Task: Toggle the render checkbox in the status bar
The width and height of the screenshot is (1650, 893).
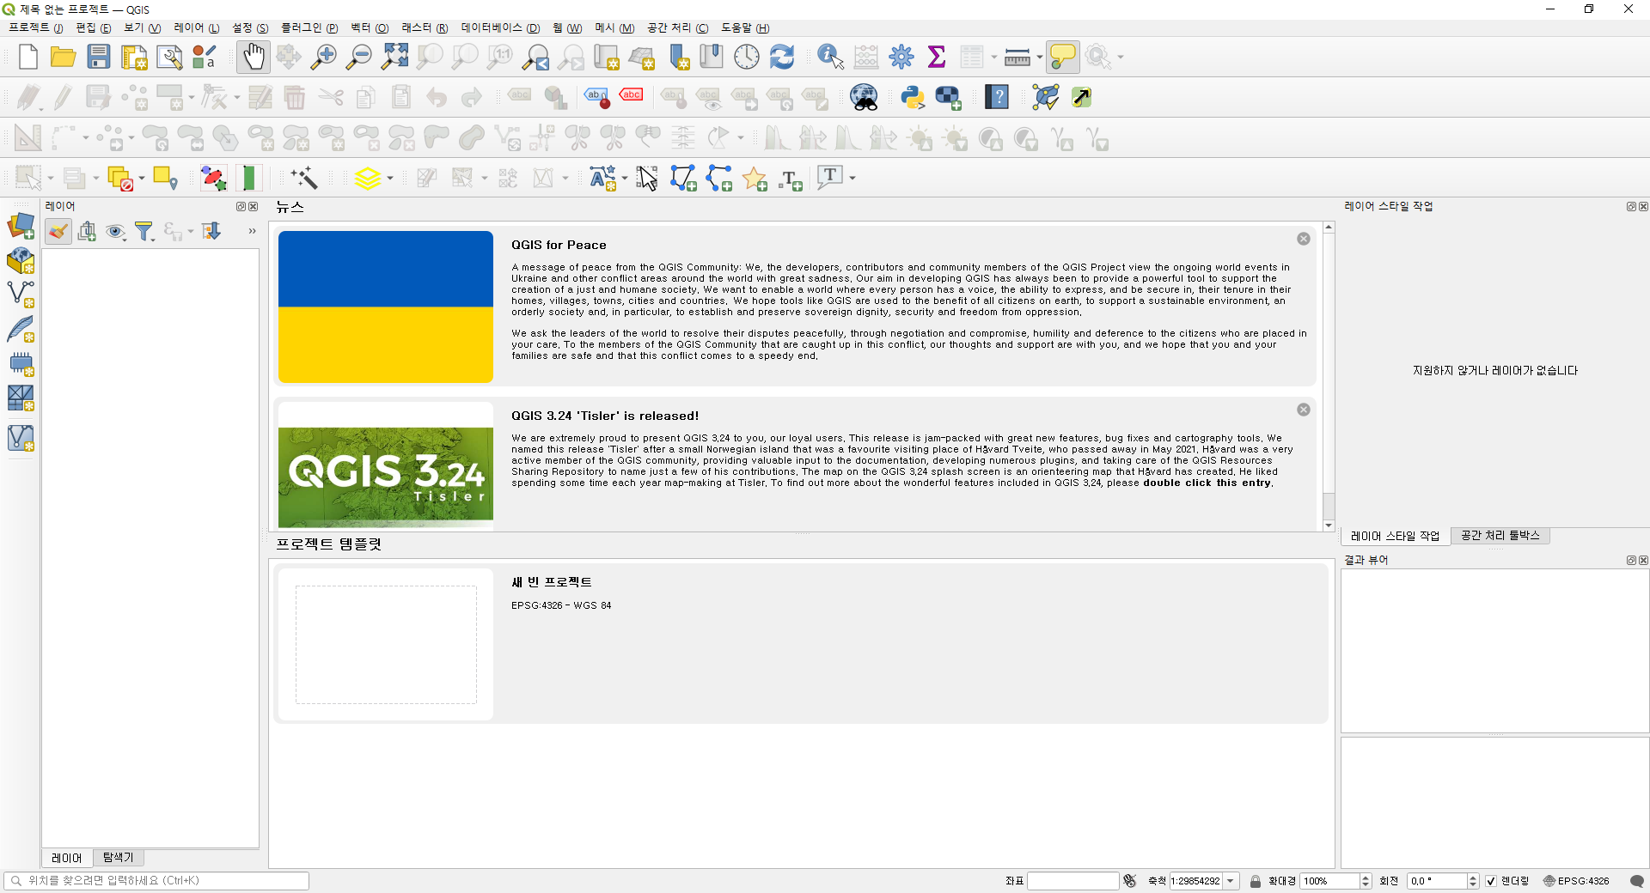Action: 1491,881
